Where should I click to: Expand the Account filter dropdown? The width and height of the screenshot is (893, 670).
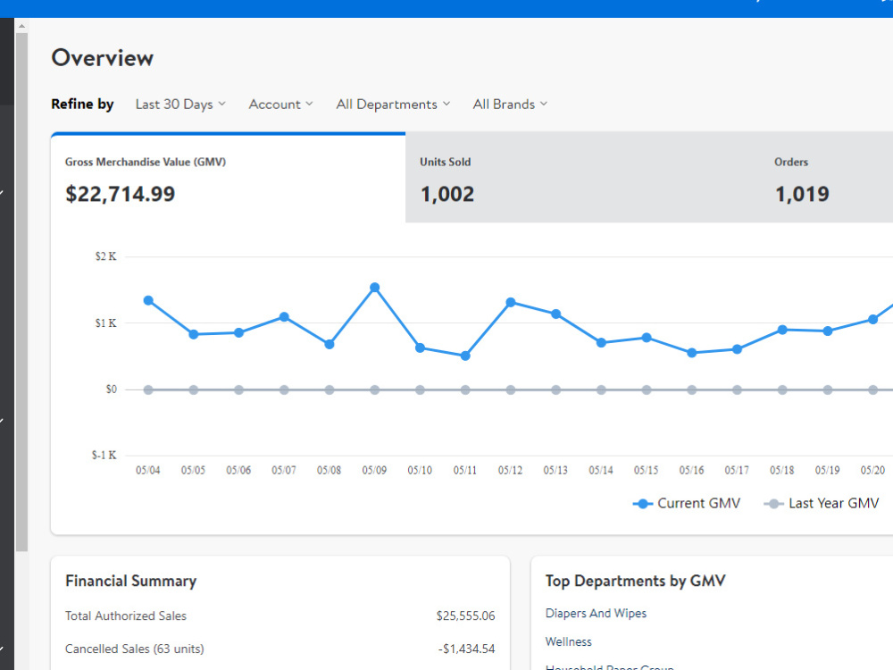tap(280, 105)
